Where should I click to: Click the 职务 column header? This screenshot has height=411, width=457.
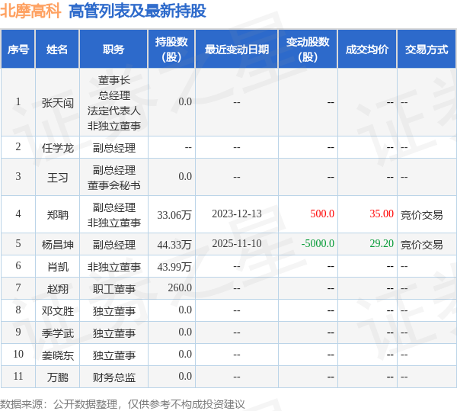113,50
